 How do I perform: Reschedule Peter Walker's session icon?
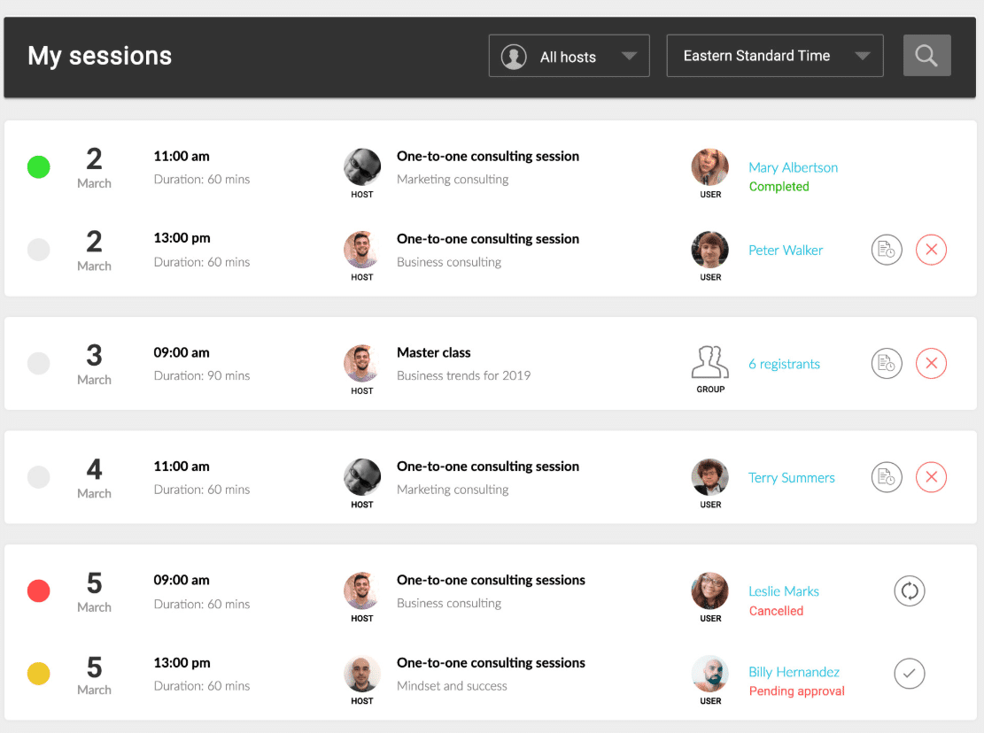[887, 250]
